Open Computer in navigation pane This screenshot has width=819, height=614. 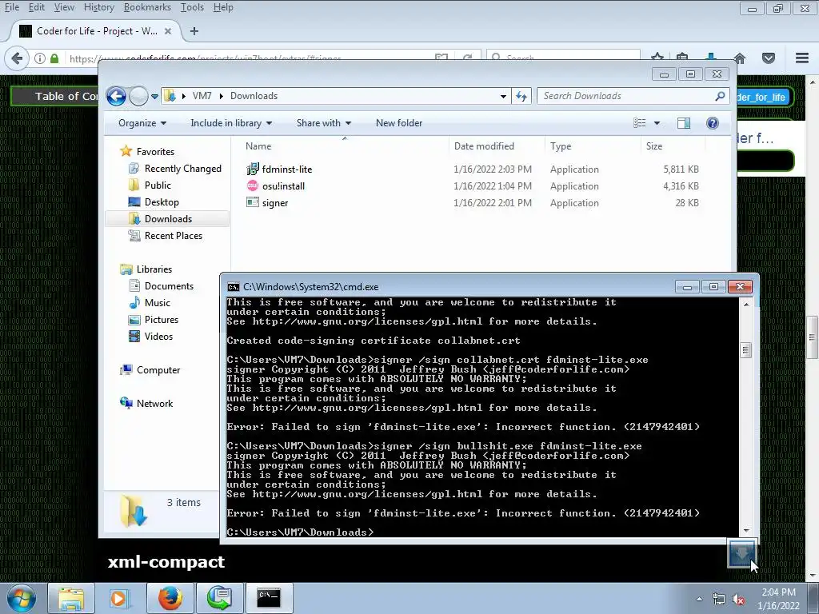click(x=158, y=369)
